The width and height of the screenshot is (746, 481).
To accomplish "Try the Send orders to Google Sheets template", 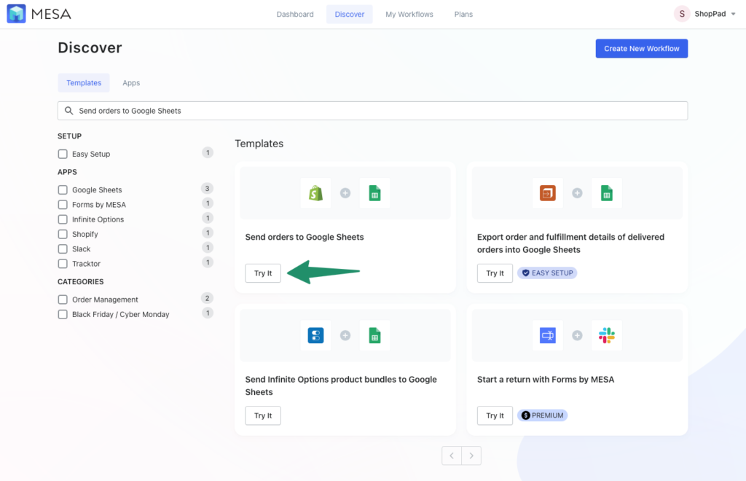I will click(x=262, y=273).
